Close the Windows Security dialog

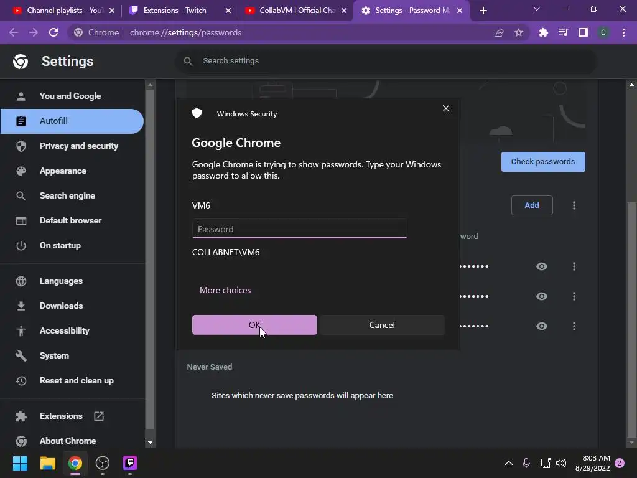coord(445,108)
